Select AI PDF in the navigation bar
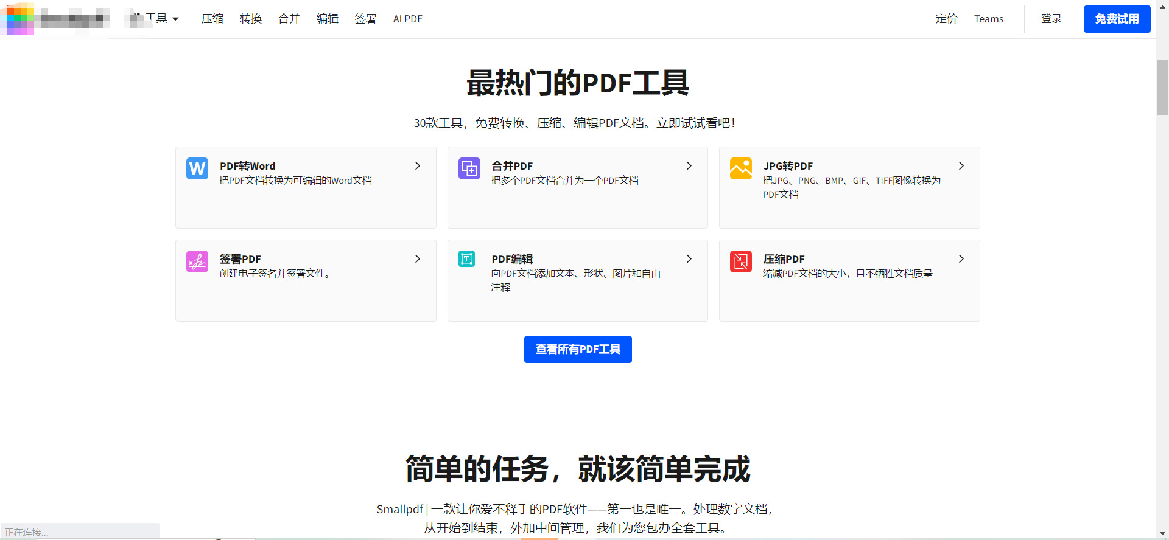Screen dimensions: 1169x540 (407, 19)
